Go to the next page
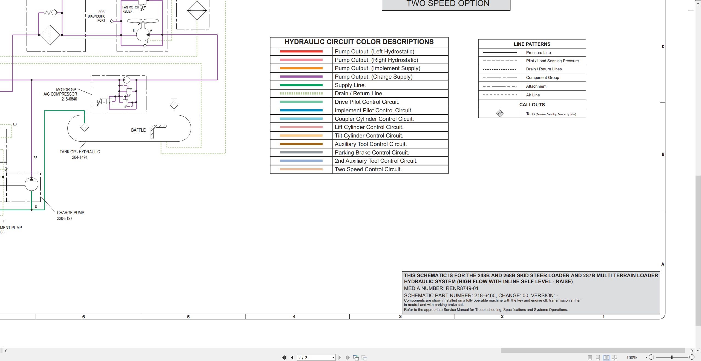701x361 pixels. [340, 357]
